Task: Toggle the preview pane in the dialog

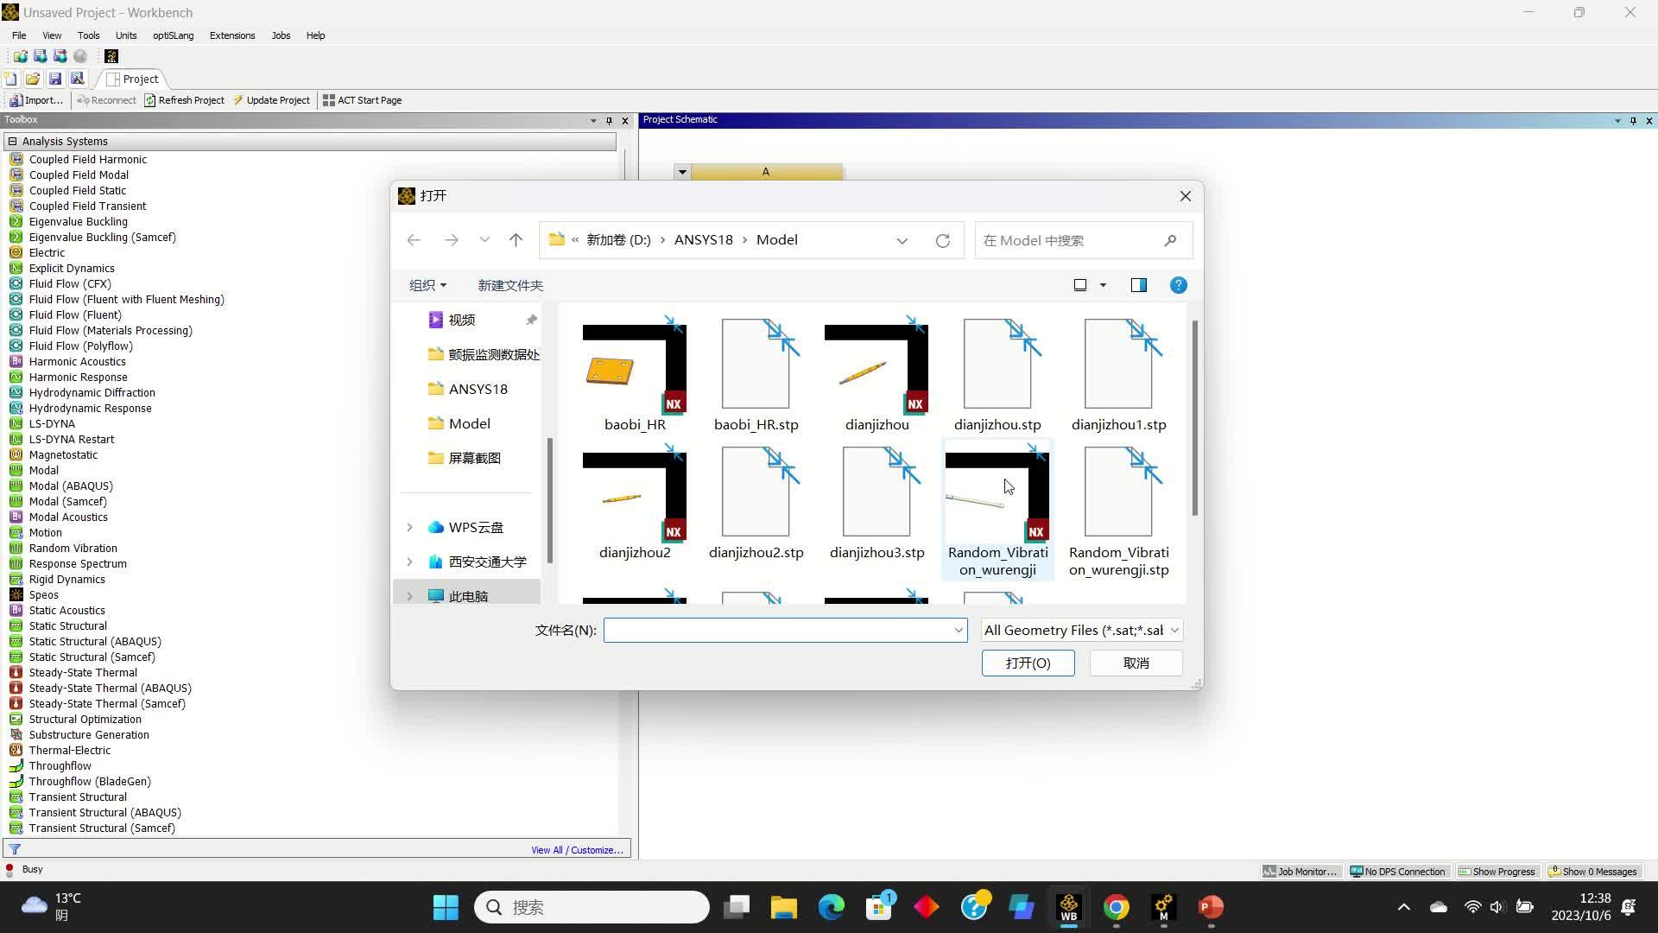Action: (1138, 284)
